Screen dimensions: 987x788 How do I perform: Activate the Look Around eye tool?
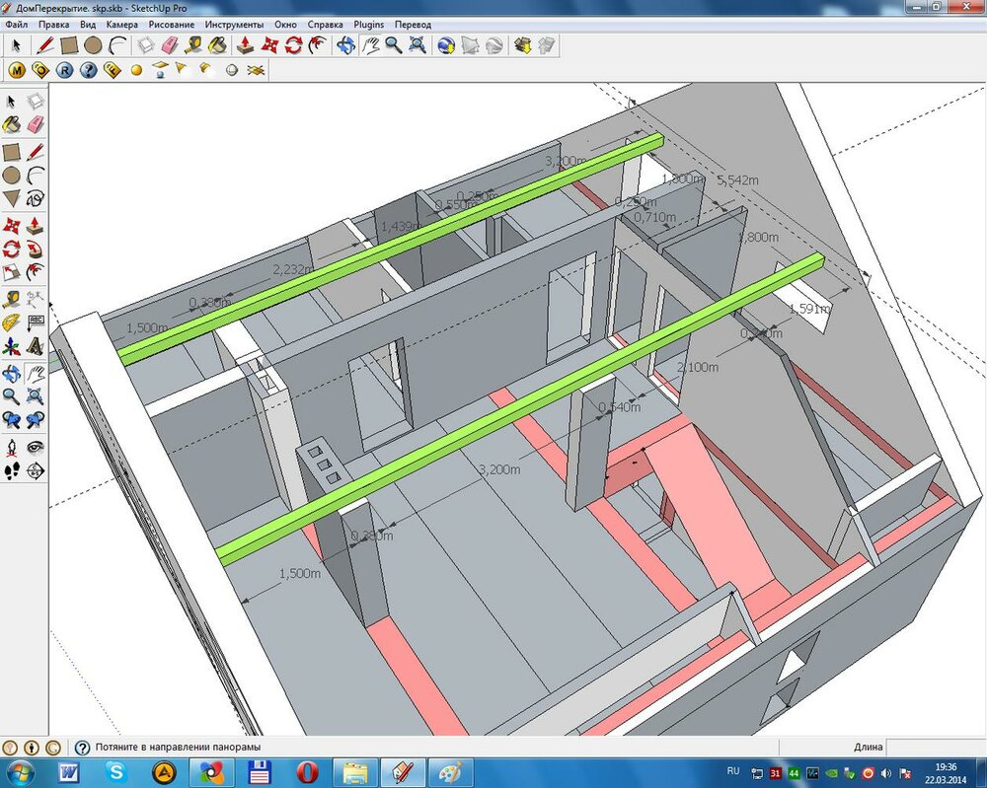(36, 447)
